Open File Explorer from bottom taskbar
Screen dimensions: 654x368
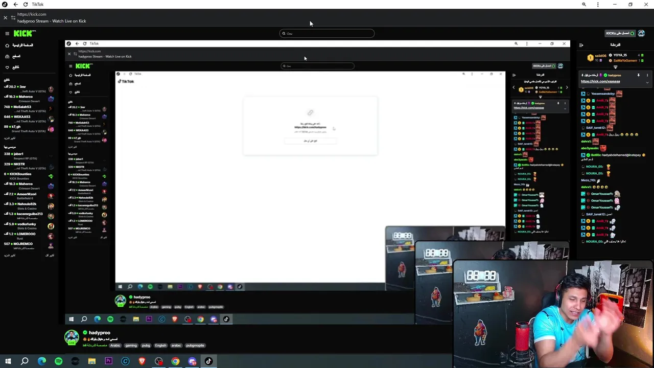click(92, 361)
